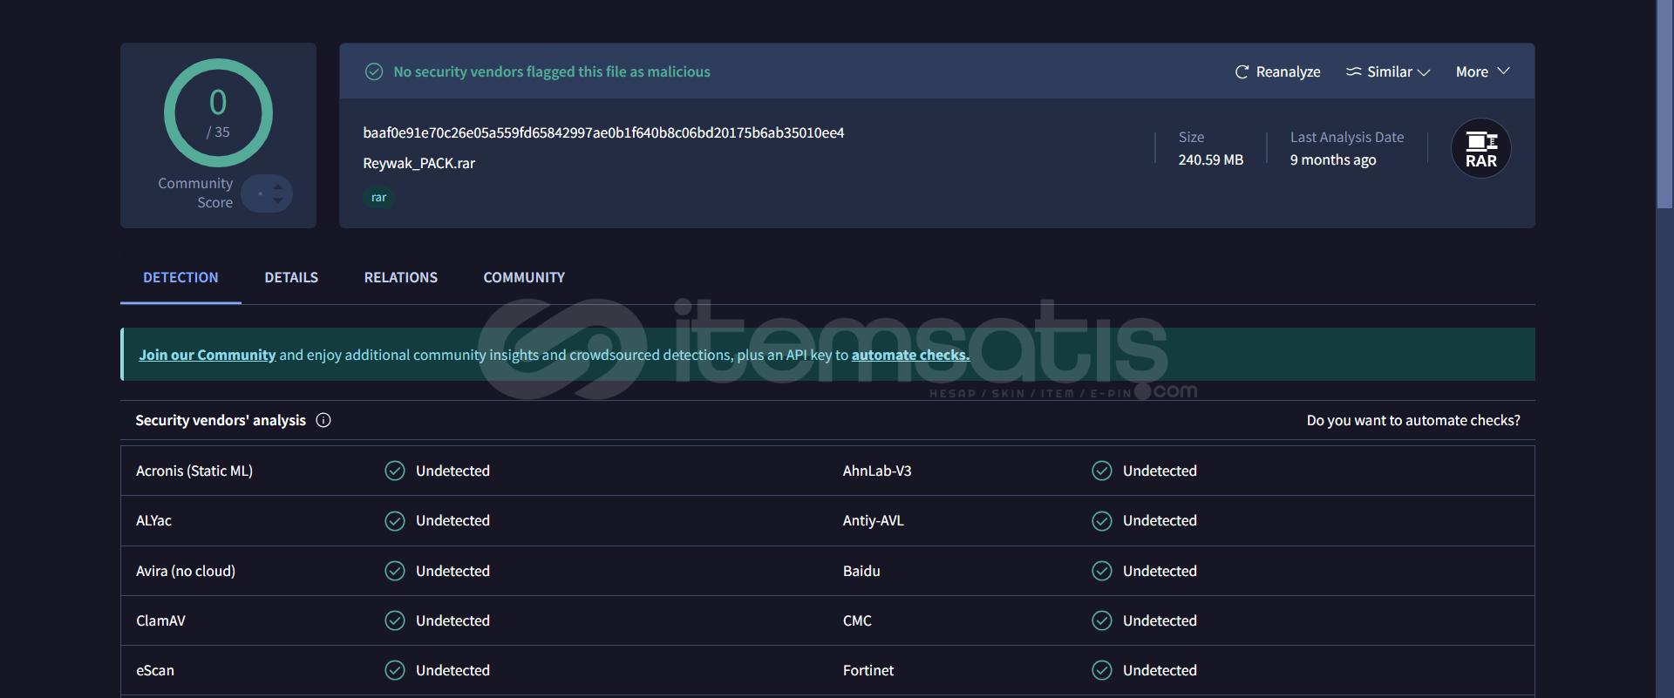1674x698 pixels.
Task: Click the CMC undetected check icon
Action: pos(1102,620)
